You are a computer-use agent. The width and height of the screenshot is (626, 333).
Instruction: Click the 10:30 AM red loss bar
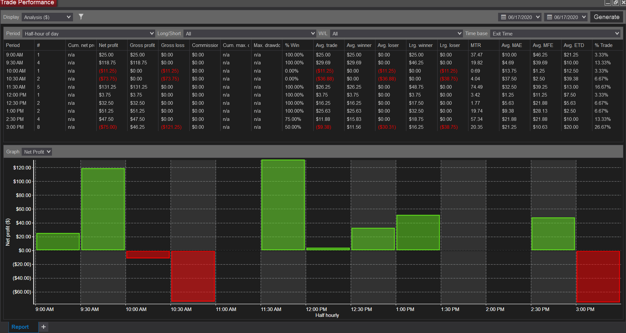point(193,276)
